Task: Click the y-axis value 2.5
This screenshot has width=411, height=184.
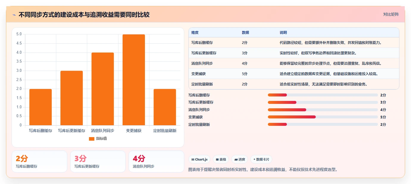Action: tap(19, 80)
